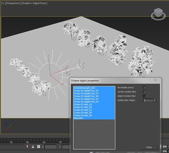Image resolution: width=169 pixels, height=153 pixels.
Task: Click the ViewCube navigation widget
Action: pyautogui.click(x=158, y=14)
